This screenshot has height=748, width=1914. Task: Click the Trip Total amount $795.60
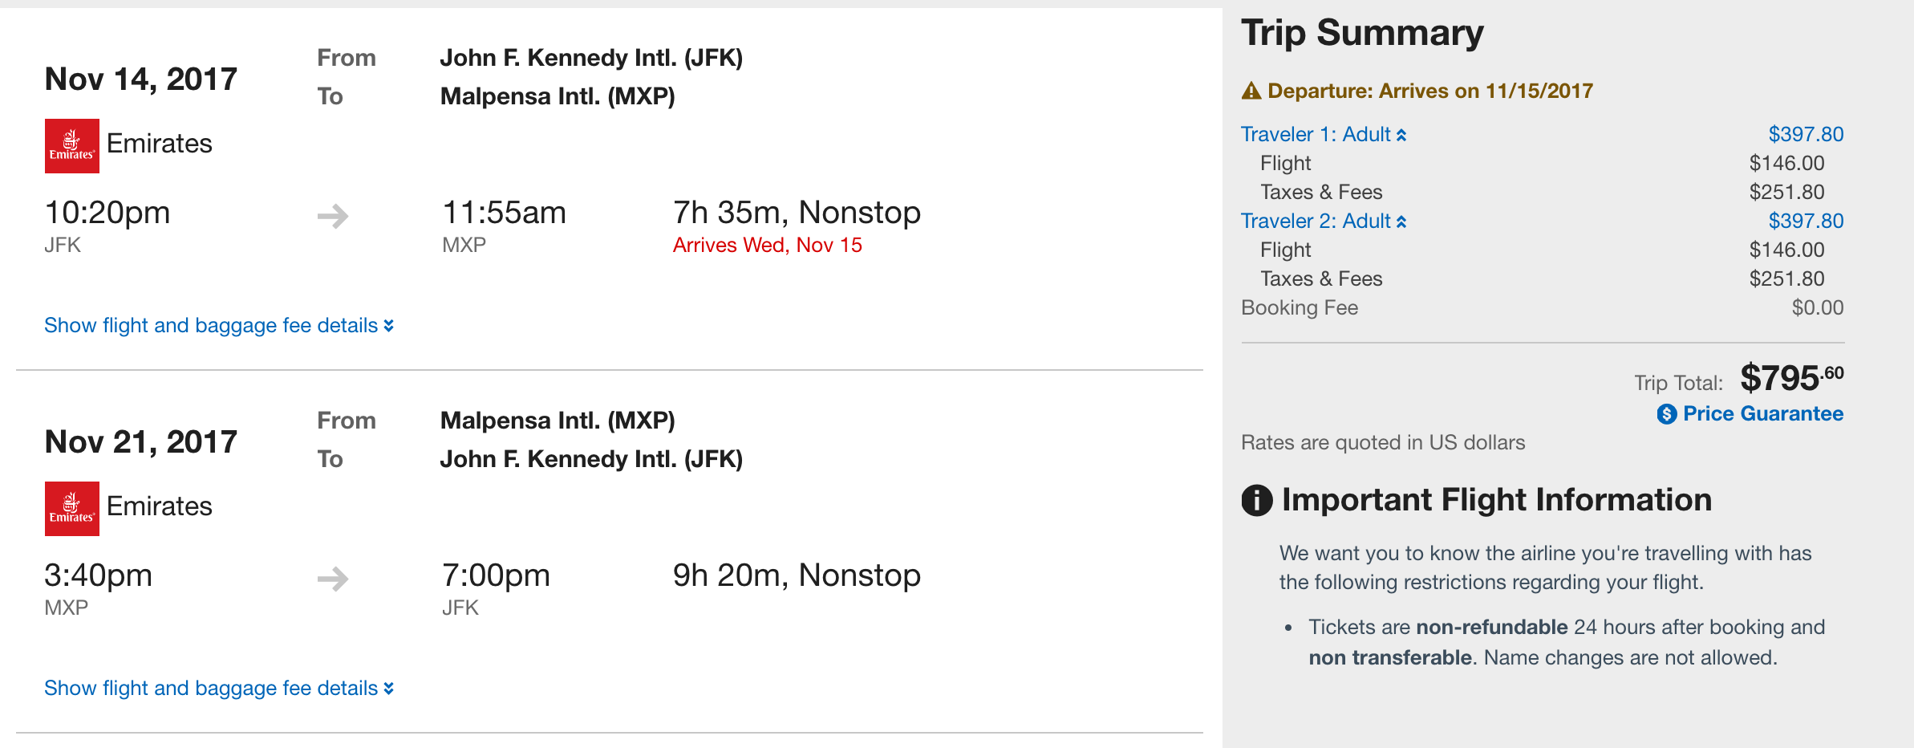(x=1792, y=378)
